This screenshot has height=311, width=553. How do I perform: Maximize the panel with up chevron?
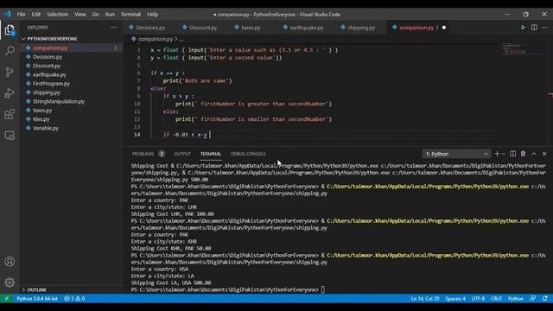coord(534,154)
